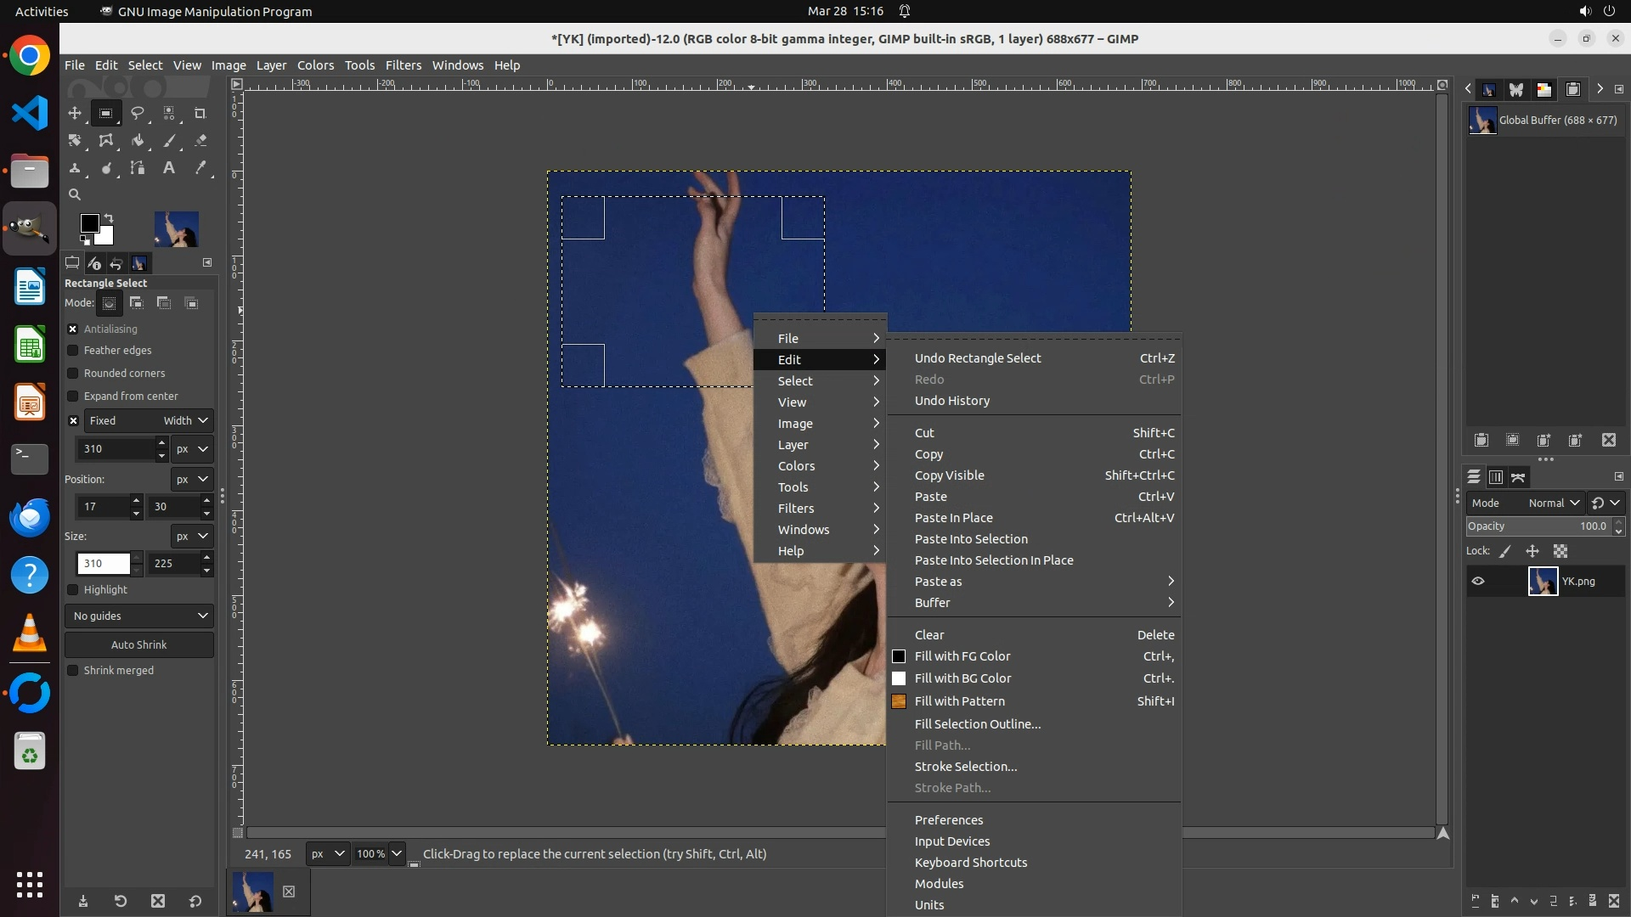
Task: Select the Text tool
Action: pyautogui.click(x=169, y=168)
